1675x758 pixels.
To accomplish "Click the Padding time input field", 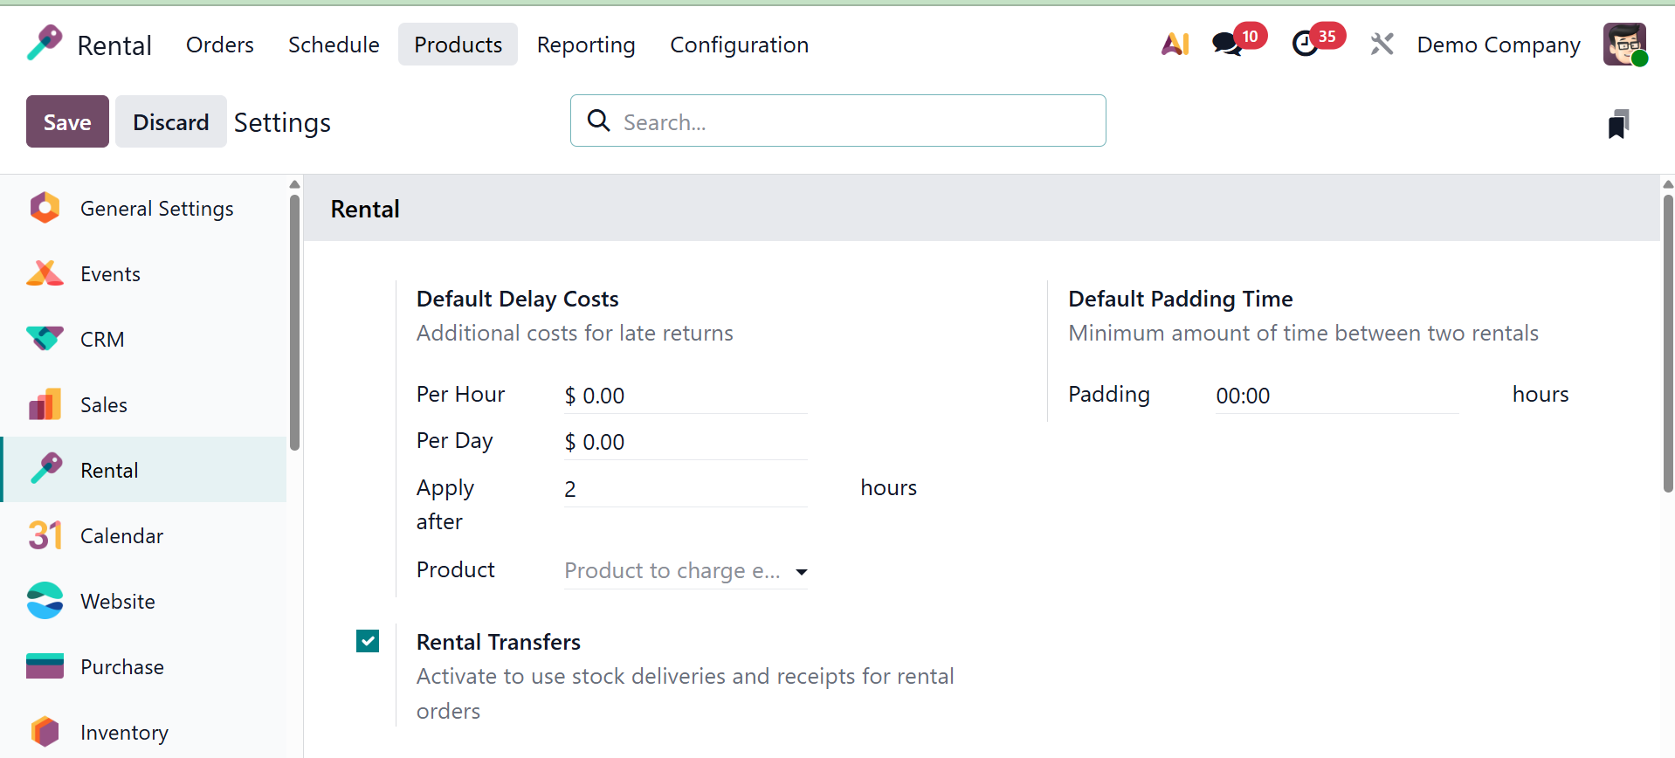I will pos(1336,396).
